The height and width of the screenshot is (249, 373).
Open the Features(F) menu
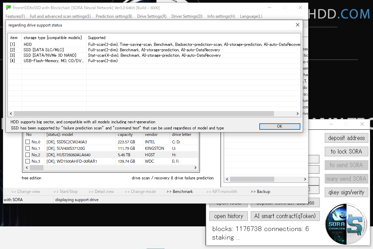point(15,16)
